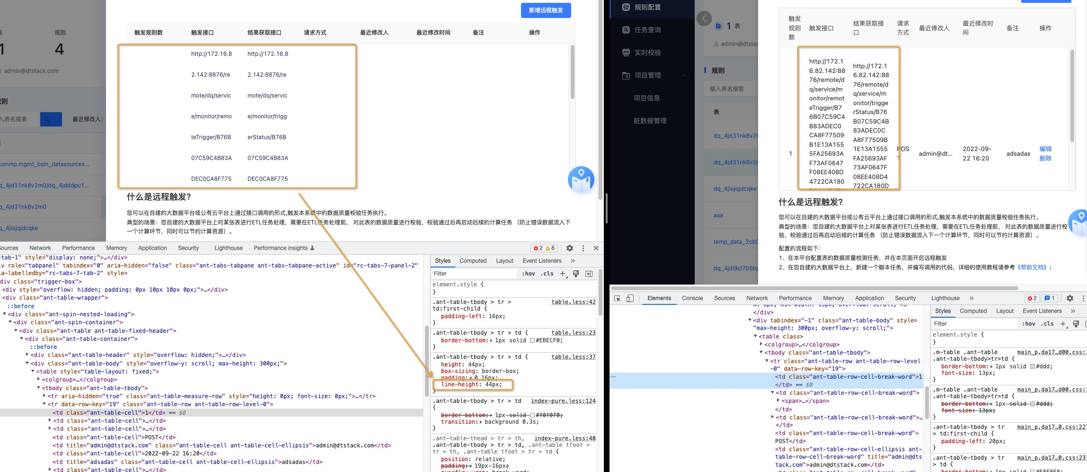Click the paint-brush rendering icon in left Styles pane
Image resolution: width=1087 pixels, height=472 pixels.
tap(576, 274)
